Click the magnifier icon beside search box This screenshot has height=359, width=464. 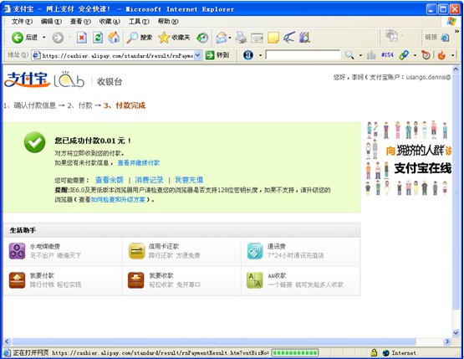coord(349,55)
